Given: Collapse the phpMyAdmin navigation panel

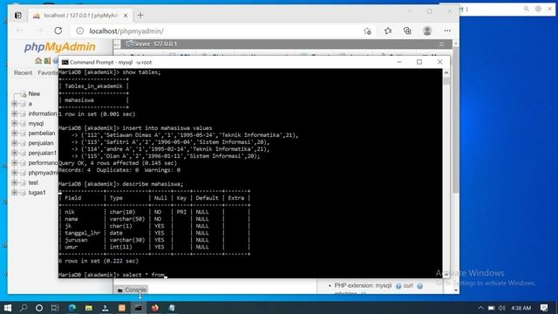Looking at the screenshot, I should pos(117,44).
